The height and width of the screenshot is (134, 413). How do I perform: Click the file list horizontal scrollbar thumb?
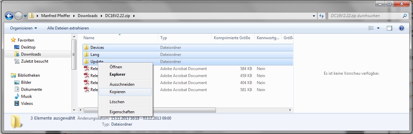tap(150, 110)
